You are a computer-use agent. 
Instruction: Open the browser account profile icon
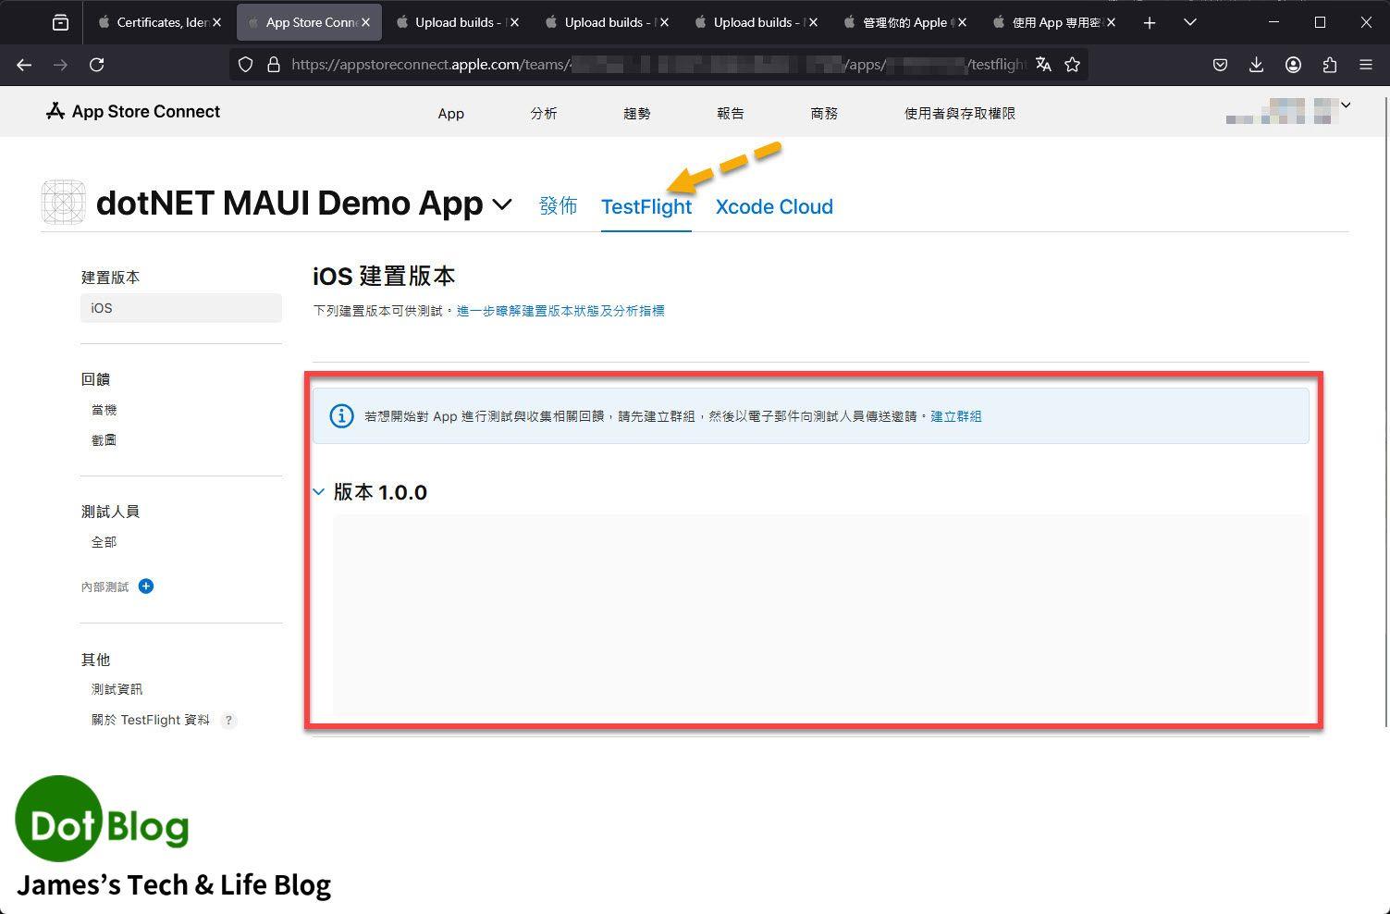coord(1293,65)
